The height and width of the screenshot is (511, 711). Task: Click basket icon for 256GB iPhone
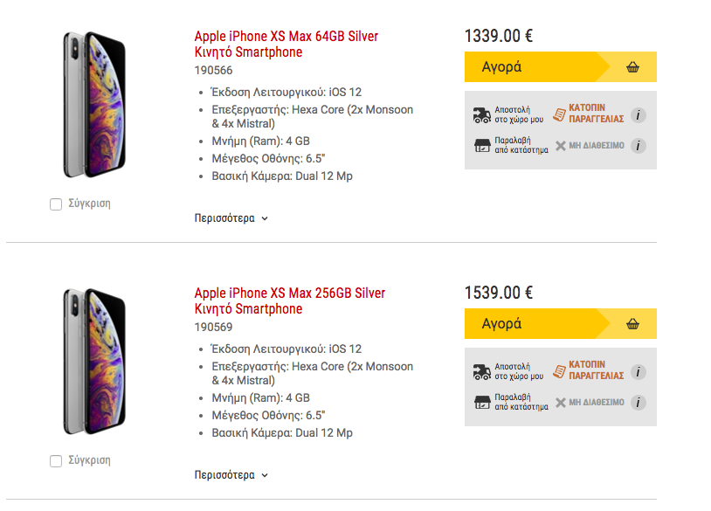633,324
